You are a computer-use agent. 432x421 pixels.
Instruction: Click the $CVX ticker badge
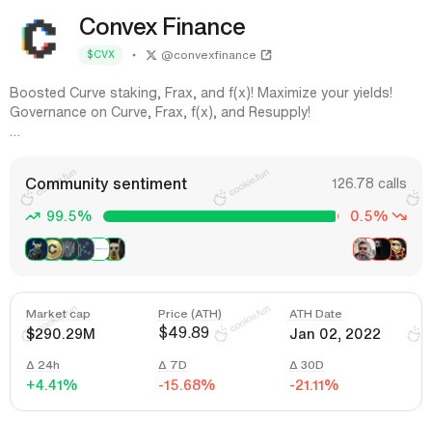(100, 55)
